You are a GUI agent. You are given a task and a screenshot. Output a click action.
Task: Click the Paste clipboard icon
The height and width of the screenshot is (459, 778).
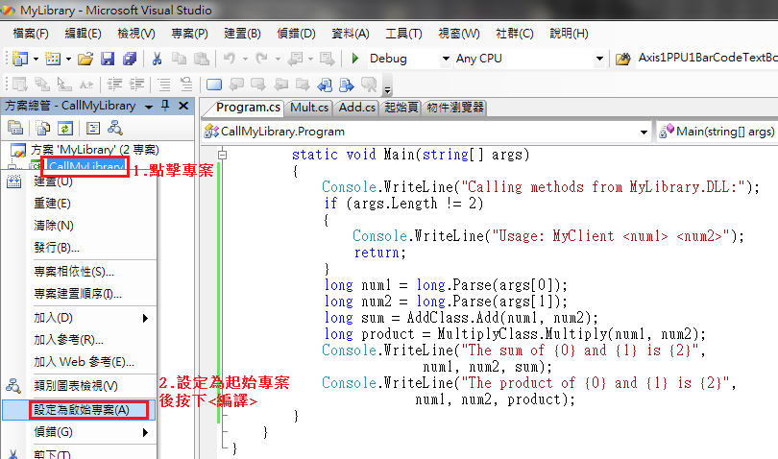tap(201, 59)
